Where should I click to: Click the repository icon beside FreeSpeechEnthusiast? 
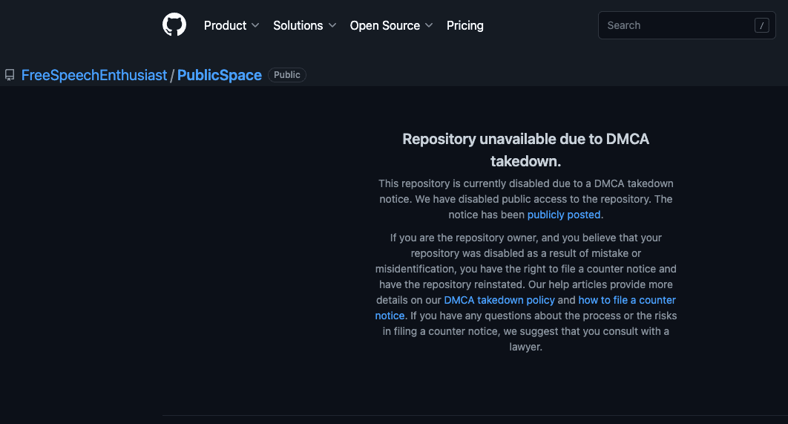tap(10, 75)
